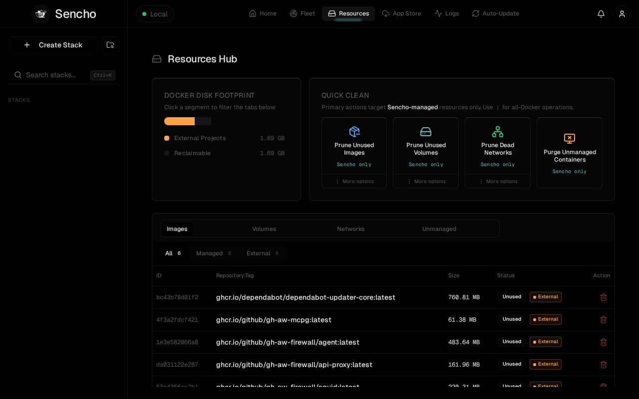Click the Purge Unmanaged Containers monitor icon

tap(570, 138)
